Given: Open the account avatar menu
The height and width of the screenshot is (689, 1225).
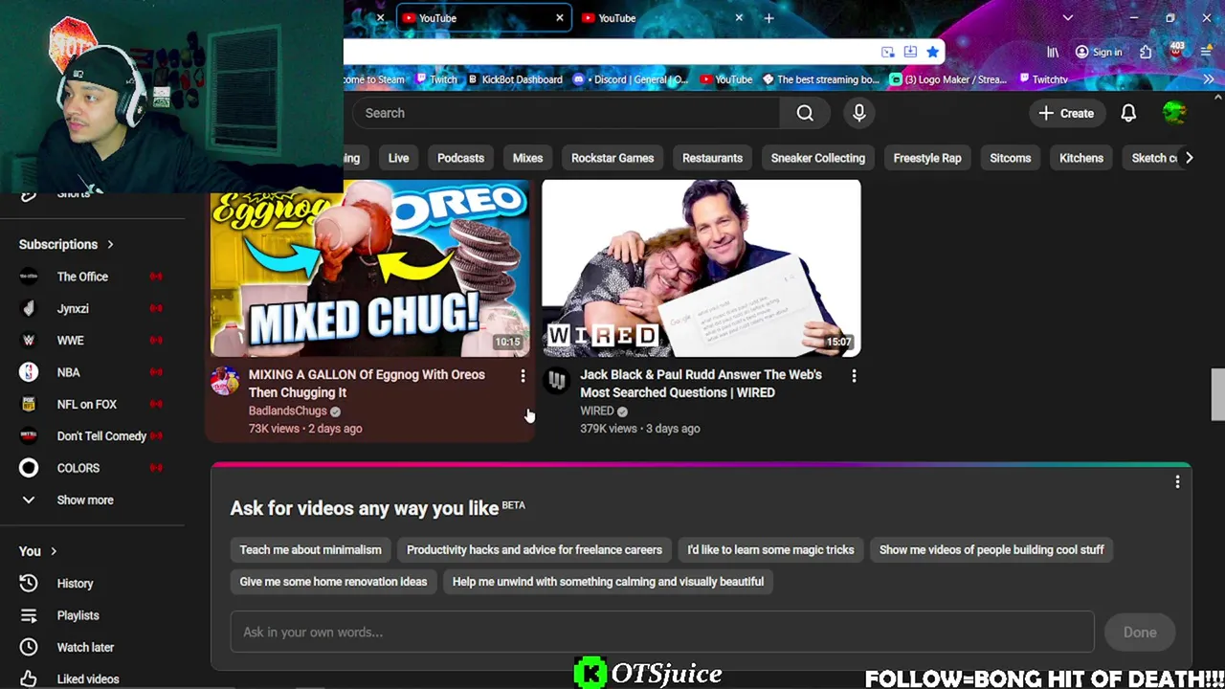Looking at the screenshot, I should point(1174,113).
